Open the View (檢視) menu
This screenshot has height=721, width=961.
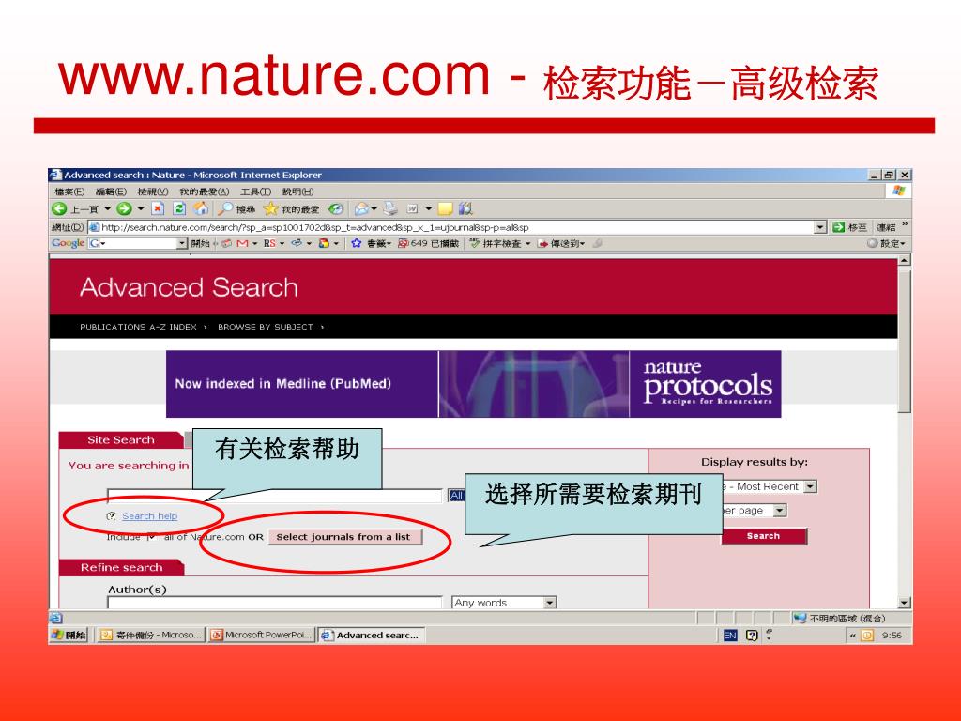[x=153, y=192]
